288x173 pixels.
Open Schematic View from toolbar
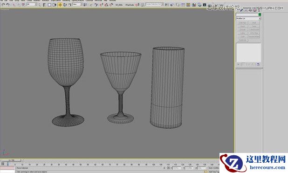coord(188,5)
